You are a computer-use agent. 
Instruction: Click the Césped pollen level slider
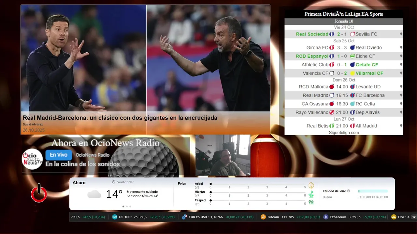coord(258,201)
